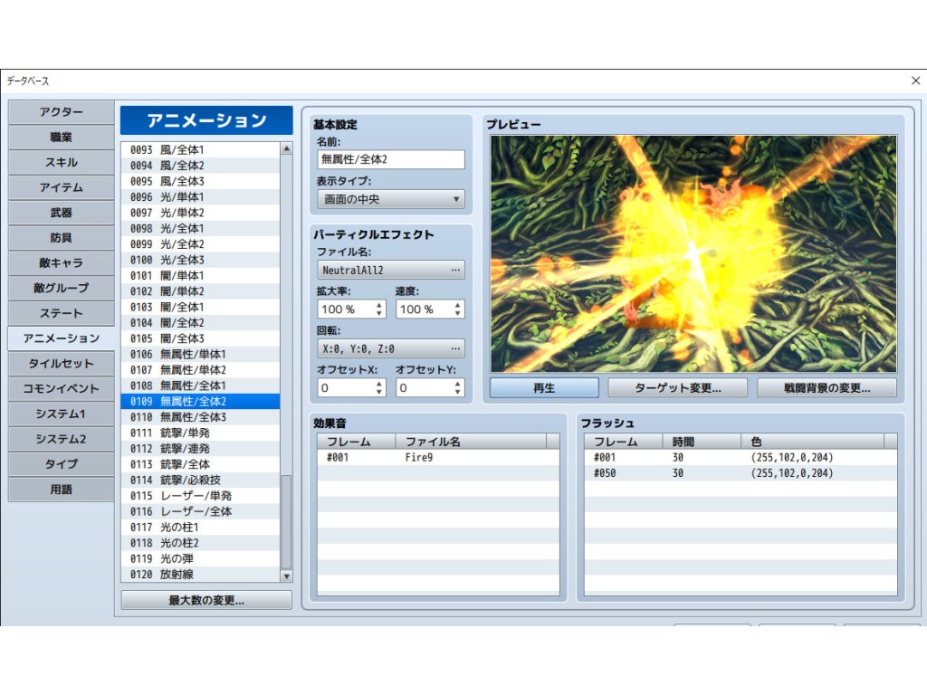Open the スキル database tab
927x695 pixels.
[x=62, y=163]
